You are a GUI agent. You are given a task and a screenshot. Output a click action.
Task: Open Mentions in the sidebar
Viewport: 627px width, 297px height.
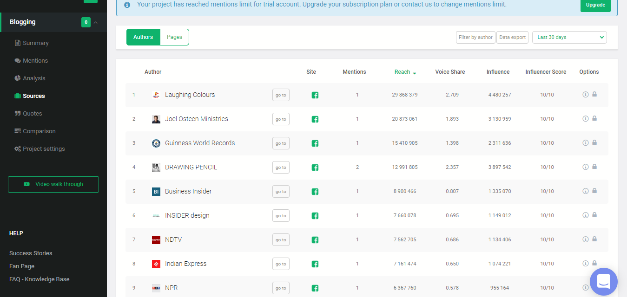point(35,61)
